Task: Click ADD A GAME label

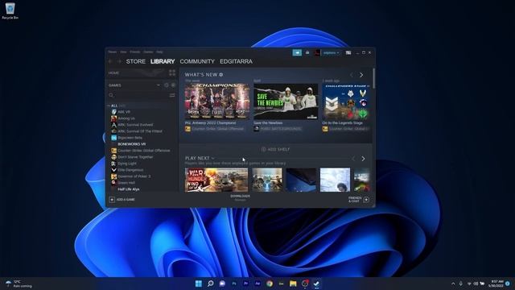Action: (x=126, y=200)
